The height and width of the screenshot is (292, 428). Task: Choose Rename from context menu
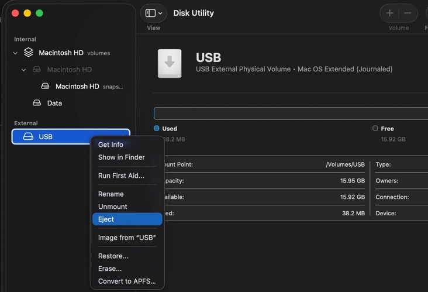[127, 194]
